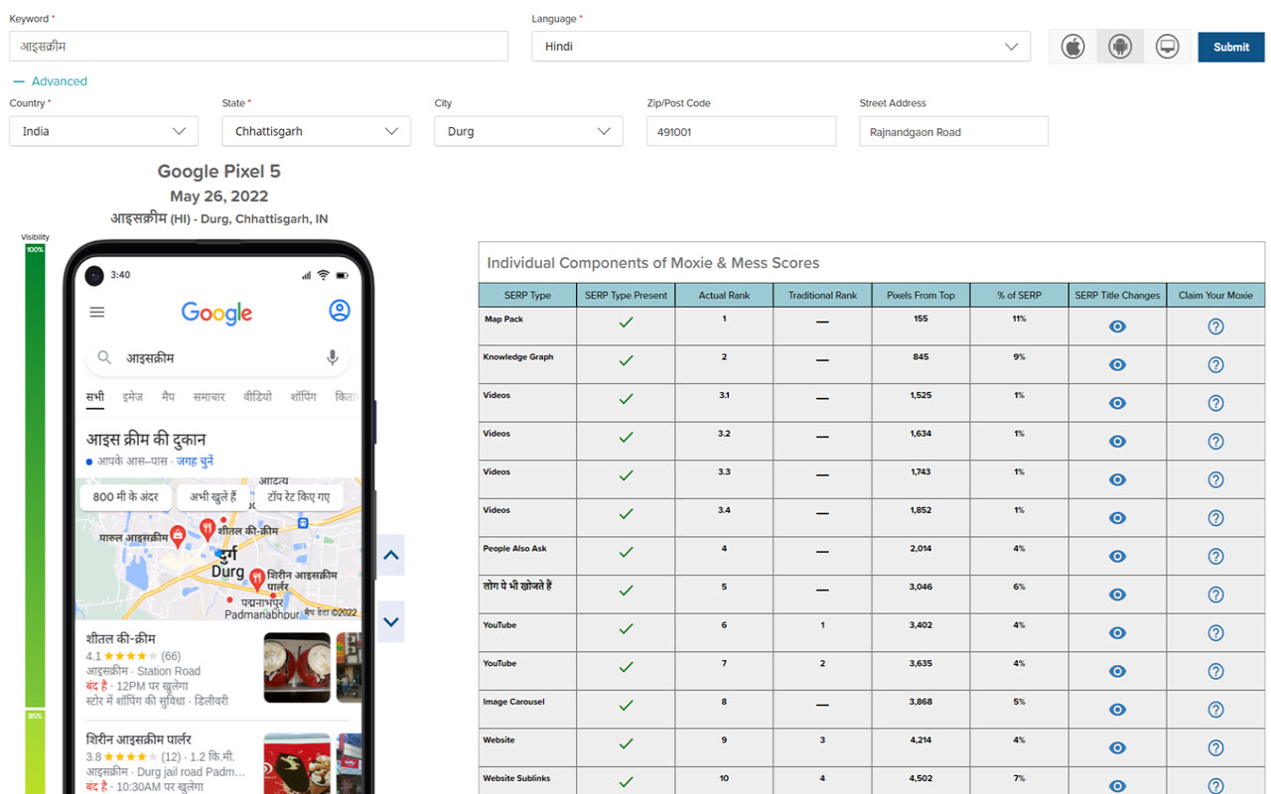View title changes for Videos rank 3.1
This screenshot has width=1271, height=794.
(1117, 403)
